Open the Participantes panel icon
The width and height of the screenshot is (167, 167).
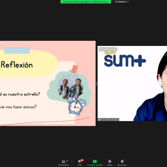[x=63, y=162]
